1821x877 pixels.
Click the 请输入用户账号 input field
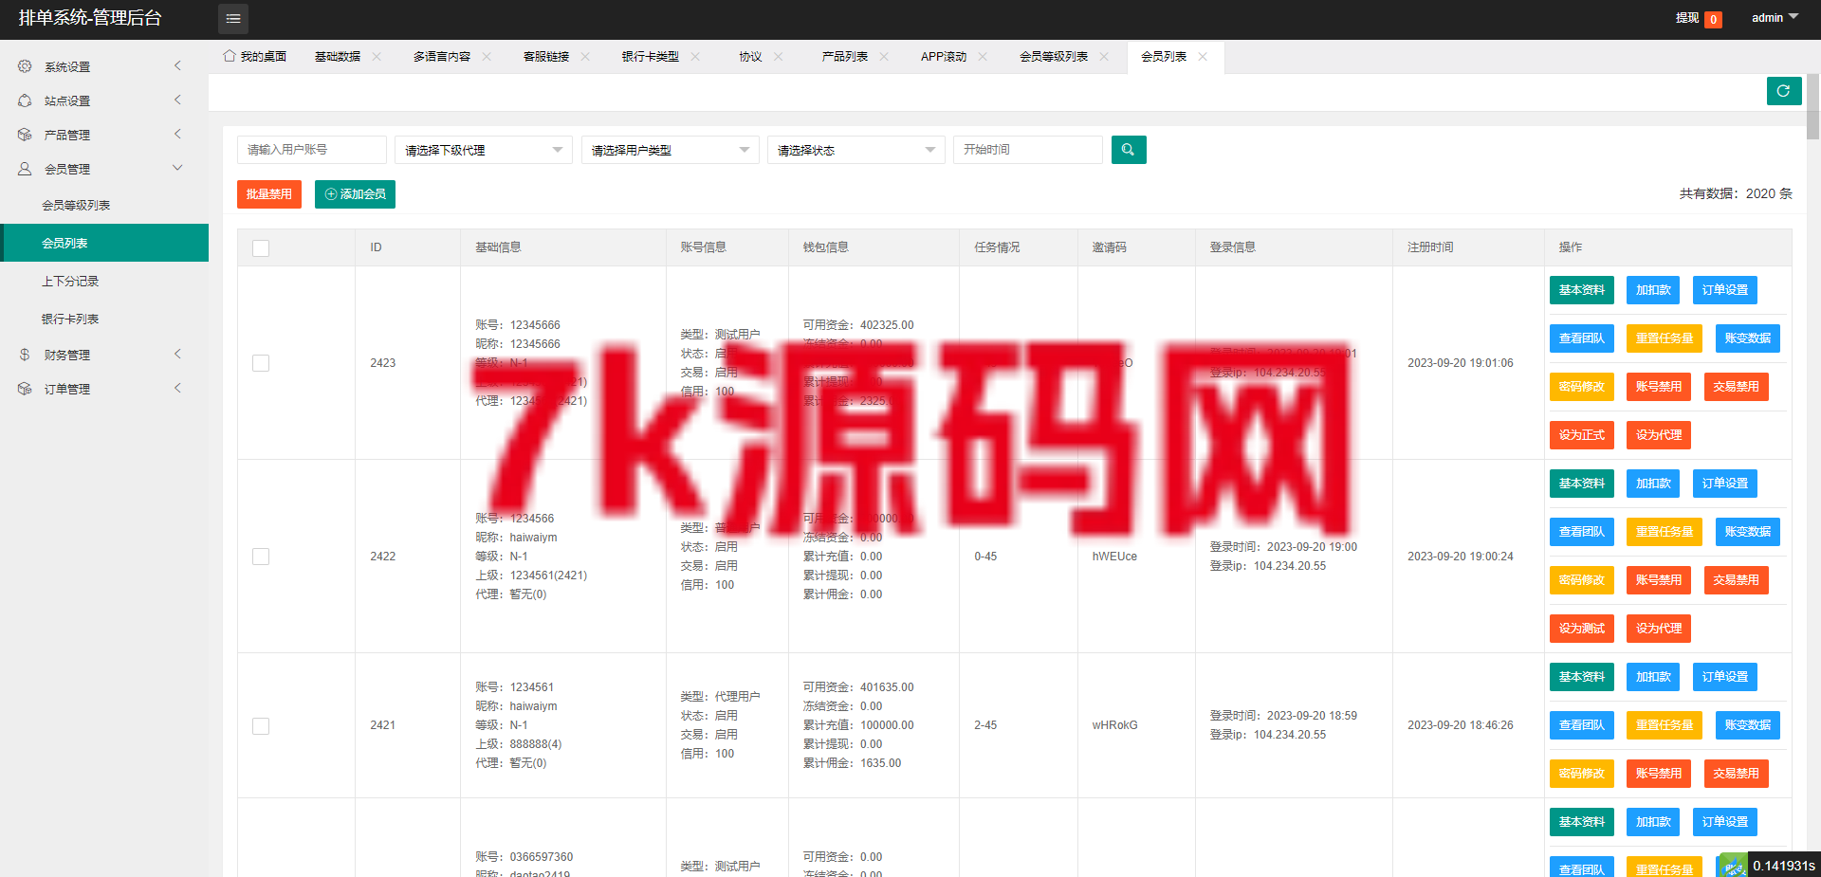pos(312,150)
